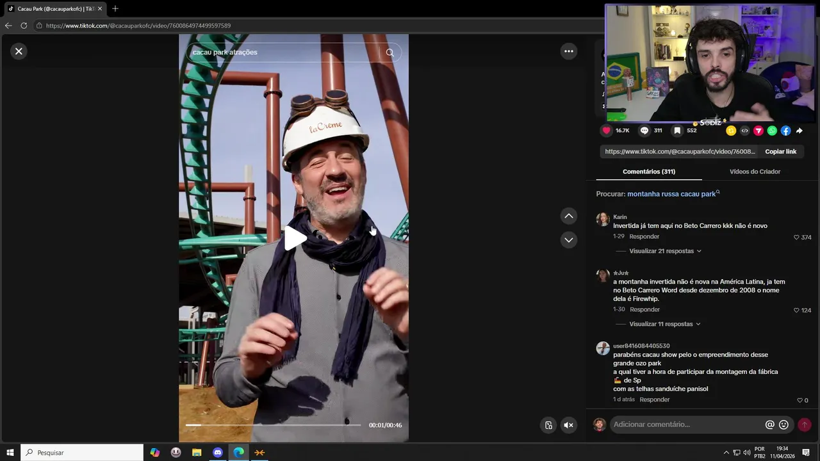820x461 pixels.
Task: Get embed code via embed icon
Action: (x=744, y=131)
